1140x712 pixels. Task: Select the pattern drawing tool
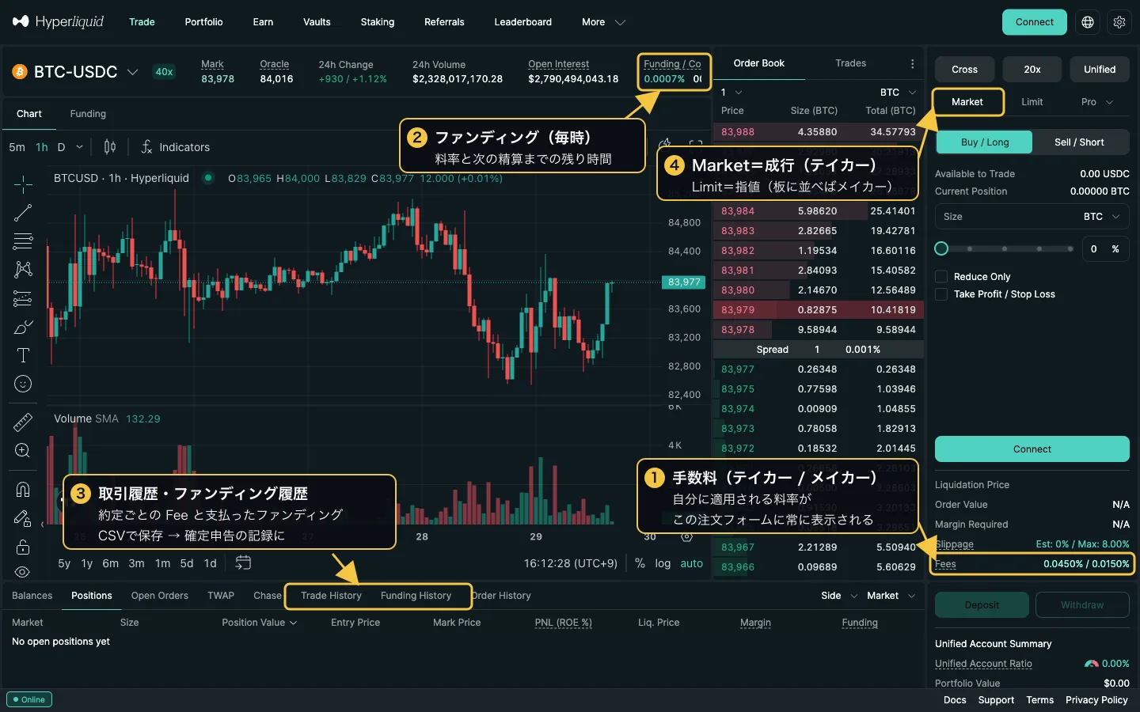click(23, 270)
